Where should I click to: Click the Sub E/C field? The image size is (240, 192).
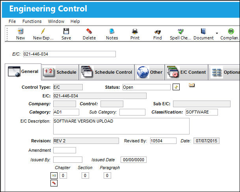(202, 104)
